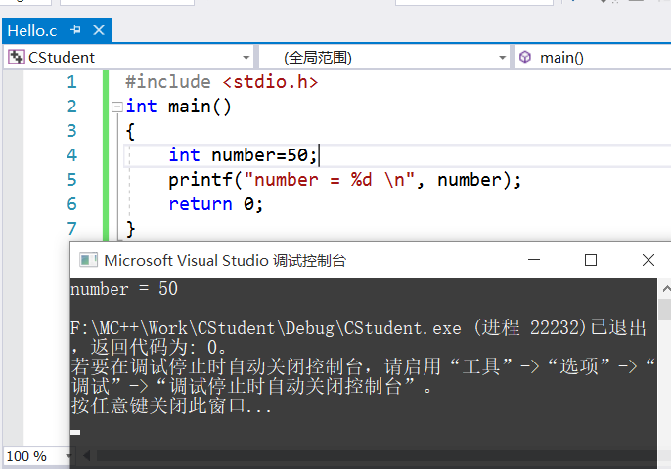Click line number 7 in margin
The height and width of the screenshot is (469, 671).
point(72,229)
